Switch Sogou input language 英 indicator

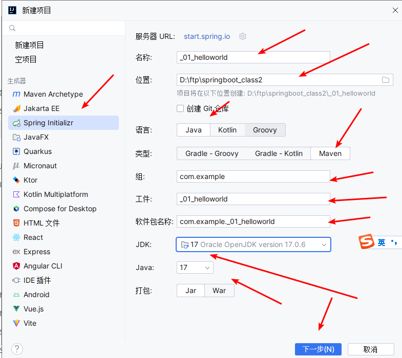coord(381,242)
